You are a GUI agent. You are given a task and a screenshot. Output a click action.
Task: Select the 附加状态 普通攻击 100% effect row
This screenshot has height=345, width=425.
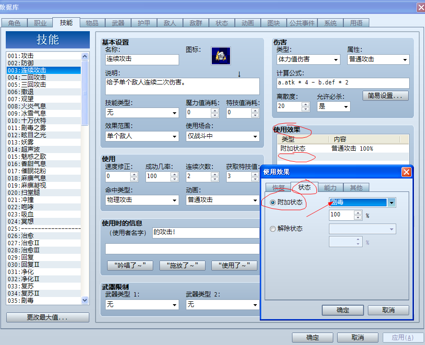point(343,149)
